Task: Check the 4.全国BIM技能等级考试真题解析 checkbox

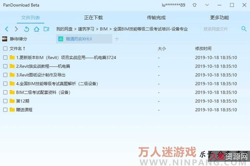Action: click(x=5, y=84)
